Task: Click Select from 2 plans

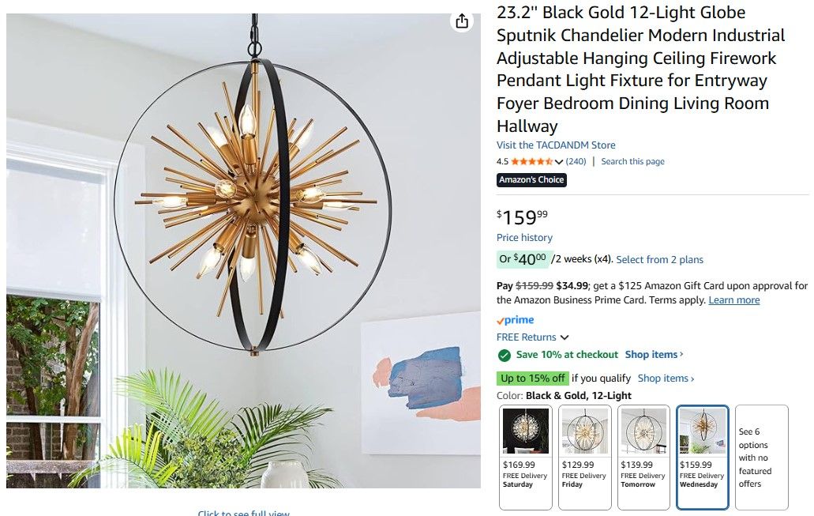Action: (660, 259)
